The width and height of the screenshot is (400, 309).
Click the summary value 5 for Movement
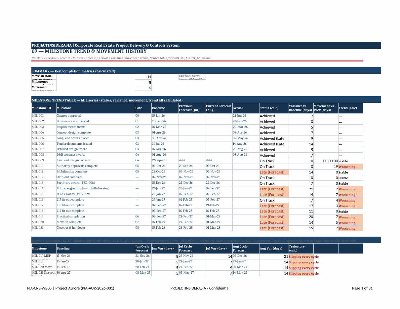pos(143,88)
